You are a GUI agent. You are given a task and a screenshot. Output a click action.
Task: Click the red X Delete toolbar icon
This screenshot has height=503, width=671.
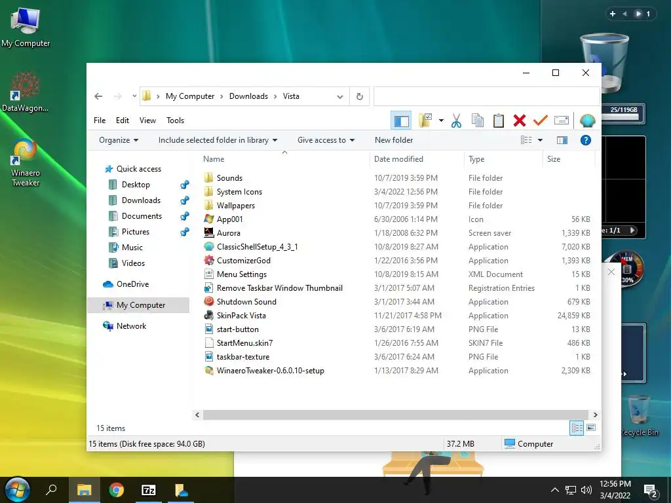(519, 121)
